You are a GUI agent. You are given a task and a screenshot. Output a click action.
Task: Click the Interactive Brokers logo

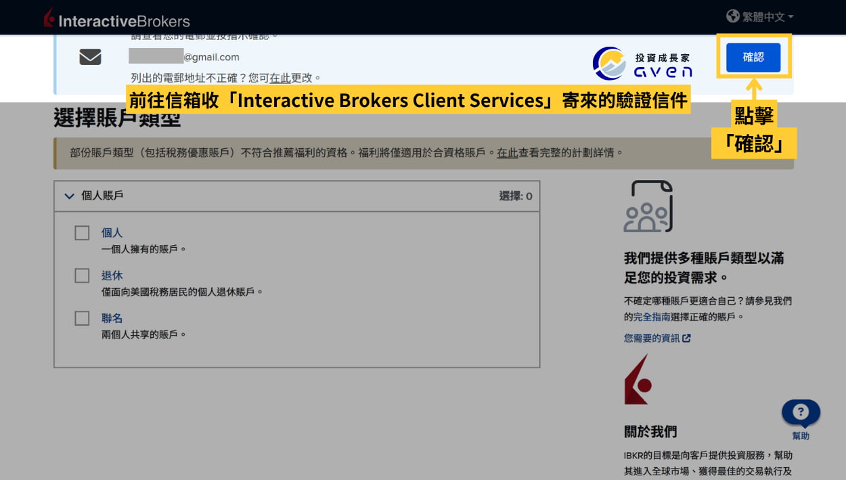click(x=116, y=19)
